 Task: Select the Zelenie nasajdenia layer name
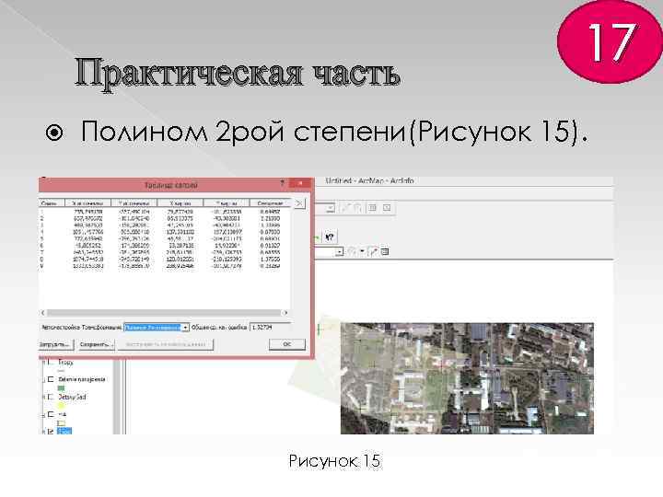tap(82, 379)
